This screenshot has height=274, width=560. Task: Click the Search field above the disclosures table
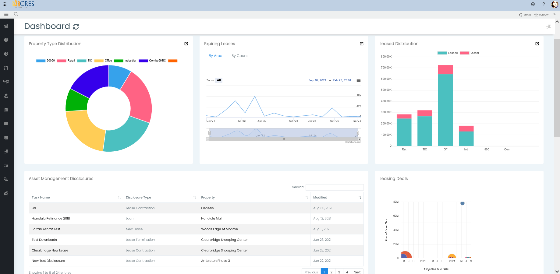335,187
